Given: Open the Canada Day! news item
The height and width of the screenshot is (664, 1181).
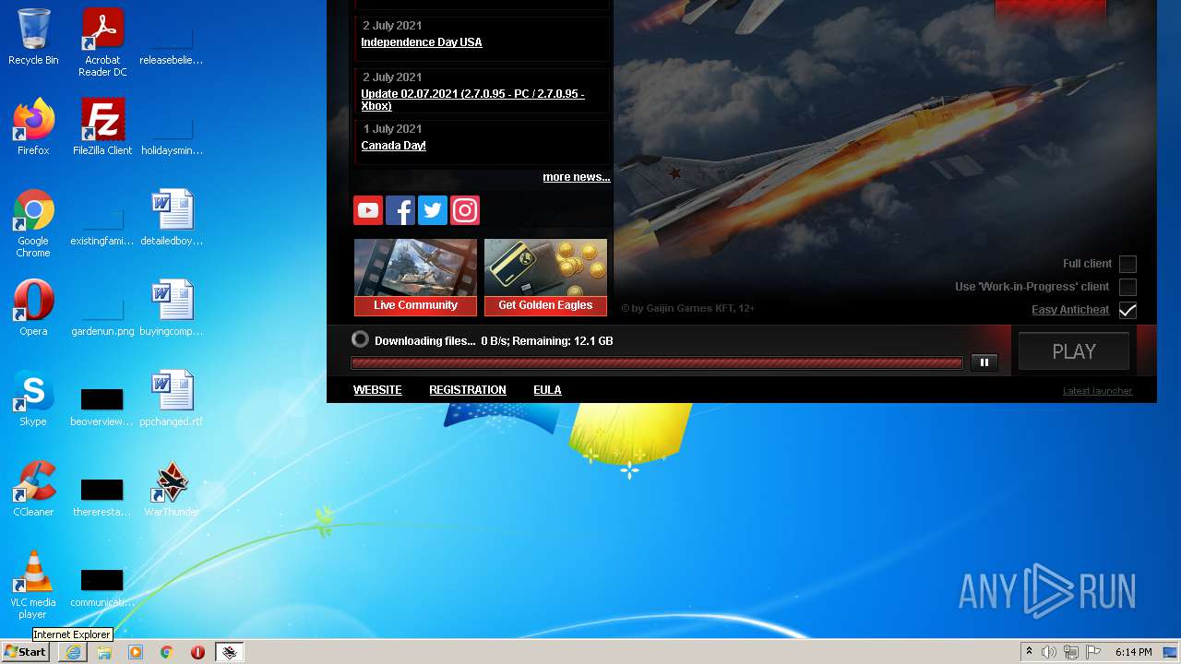Looking at the screenshot, I should (x=393, y=146).
